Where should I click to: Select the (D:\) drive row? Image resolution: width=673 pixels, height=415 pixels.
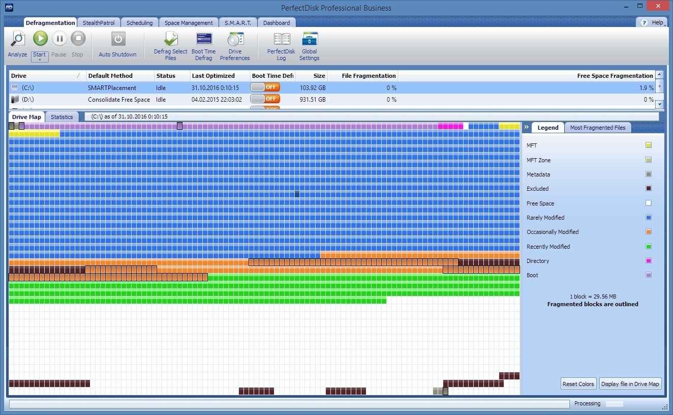[x=332, y=99]
